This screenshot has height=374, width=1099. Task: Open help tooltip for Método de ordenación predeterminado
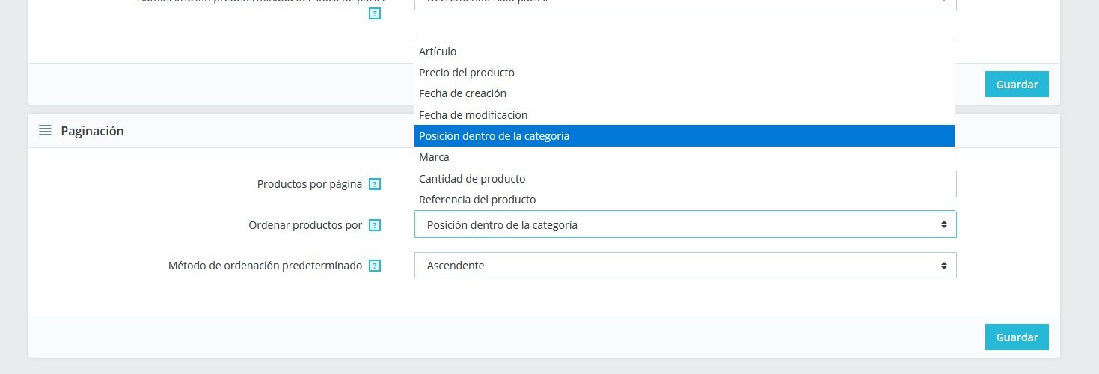point(375,266)
